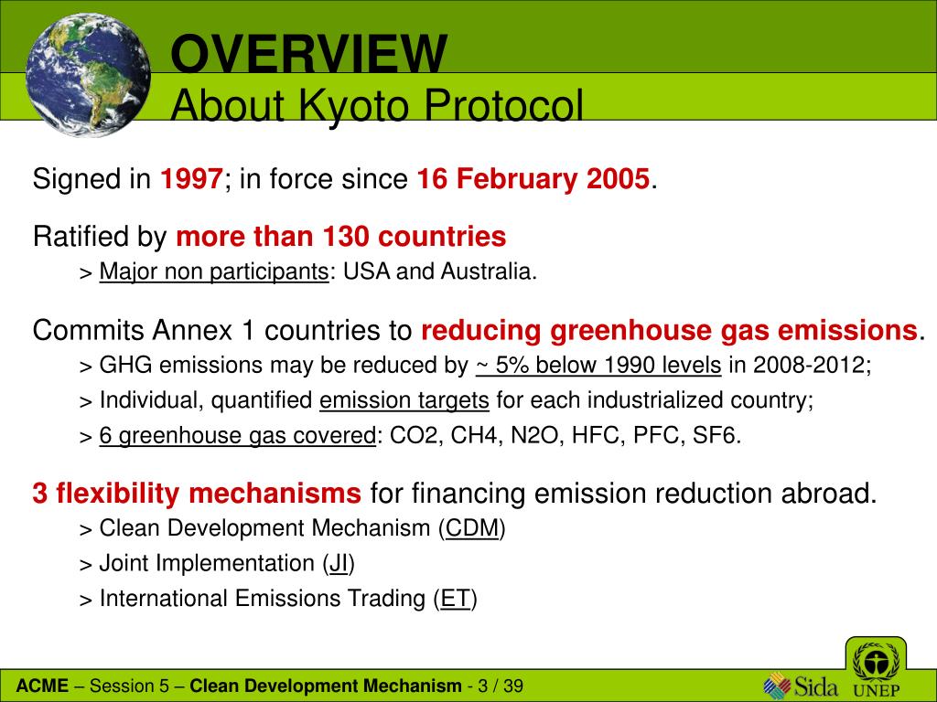
Task: Click 'ACME' in footer
Action: point(42,686)
